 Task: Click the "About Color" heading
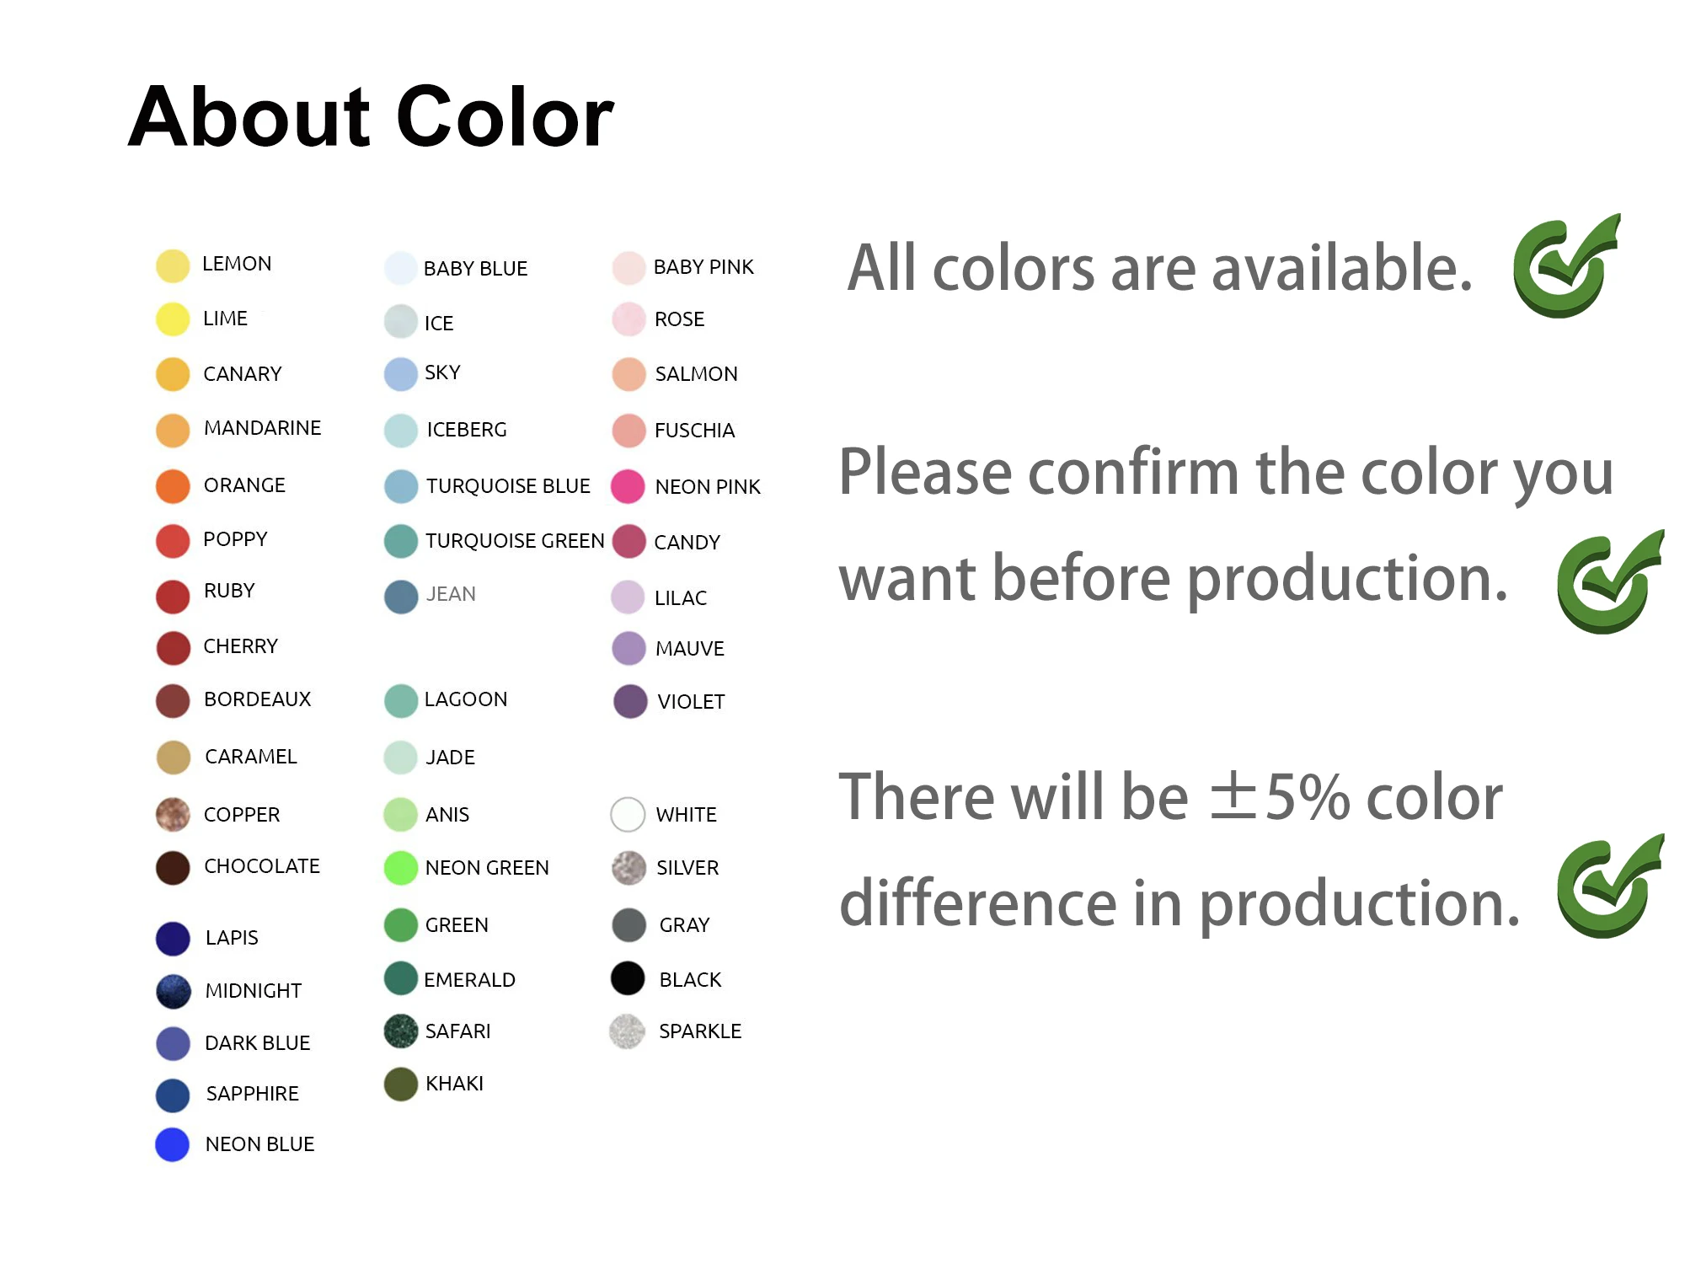point(371,117)
